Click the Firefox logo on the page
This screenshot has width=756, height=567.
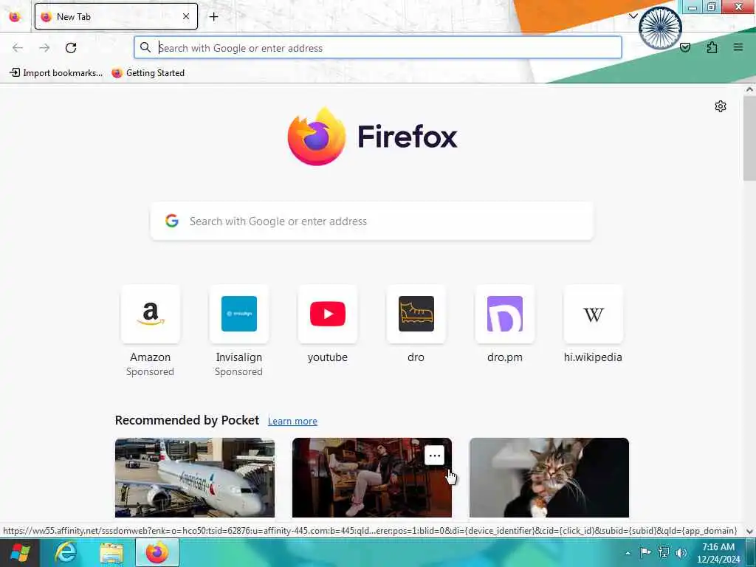pos(372,137)
